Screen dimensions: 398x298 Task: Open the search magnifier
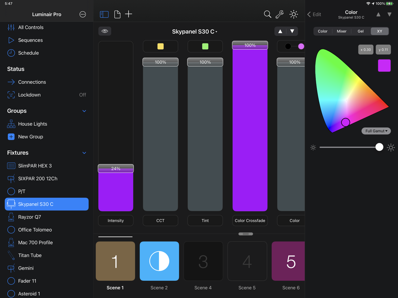pyautogui.click(x=267, y=14)
